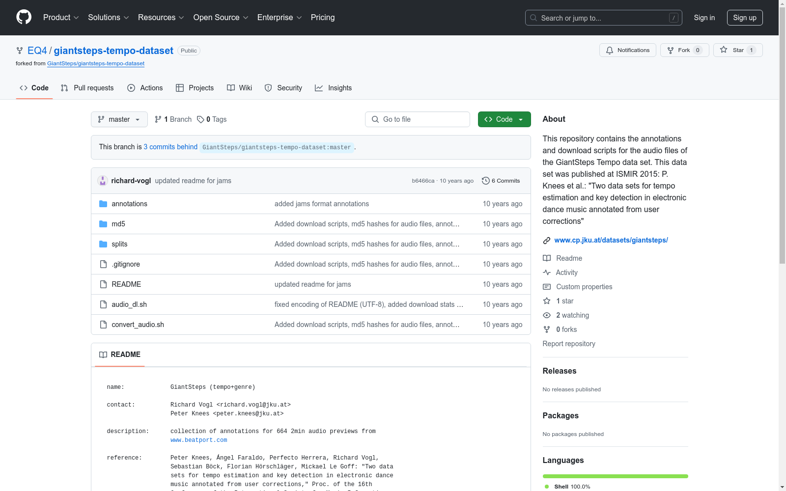Image resolution: width=786 pixels, height=491 pixels.
Task: Click the Search or jump to field
Action: (604, 18)
